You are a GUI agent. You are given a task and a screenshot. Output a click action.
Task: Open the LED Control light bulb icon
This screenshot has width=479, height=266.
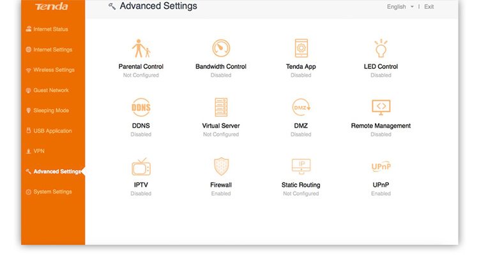381,48
